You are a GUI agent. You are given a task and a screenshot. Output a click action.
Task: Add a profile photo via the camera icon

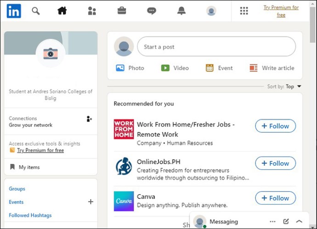point(51,54)
